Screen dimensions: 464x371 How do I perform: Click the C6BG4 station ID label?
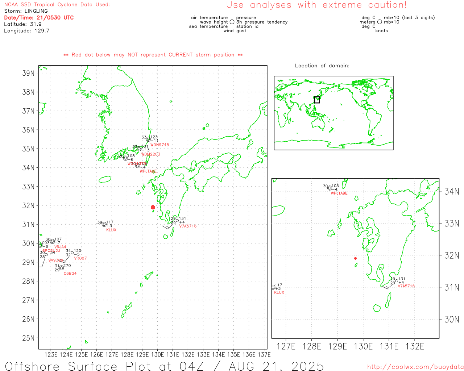tap(70, 274)
